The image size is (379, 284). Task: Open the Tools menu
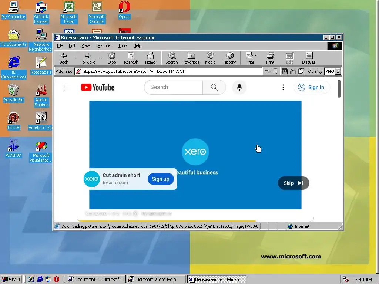pyautogui.click(x=123, y=45)
